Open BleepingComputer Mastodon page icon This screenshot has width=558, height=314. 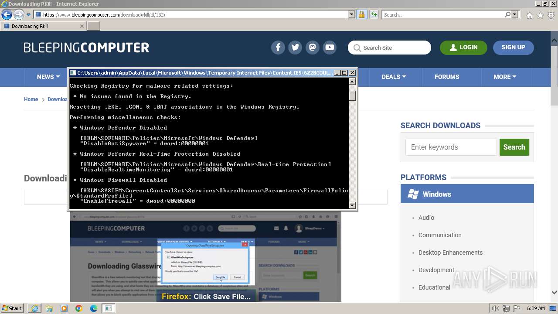(313, 48)
